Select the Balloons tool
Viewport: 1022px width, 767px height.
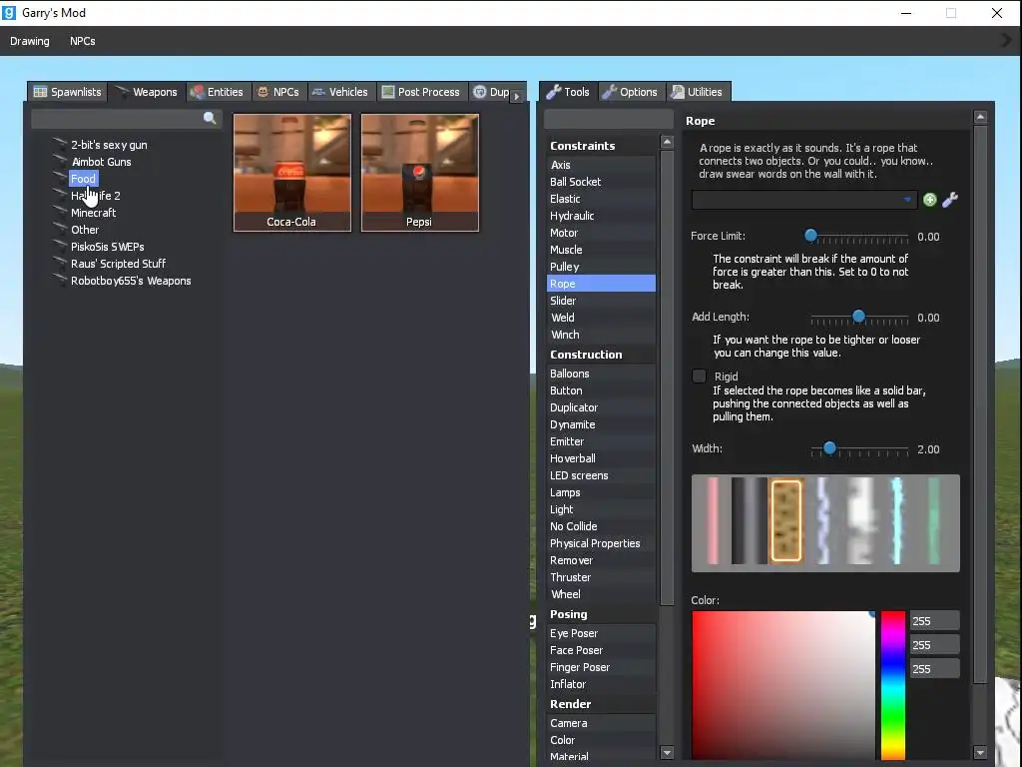click(x=601, y=374)
